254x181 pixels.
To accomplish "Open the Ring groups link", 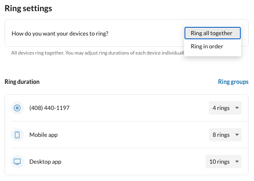I will pyautogui.click(x=233, y=82).
